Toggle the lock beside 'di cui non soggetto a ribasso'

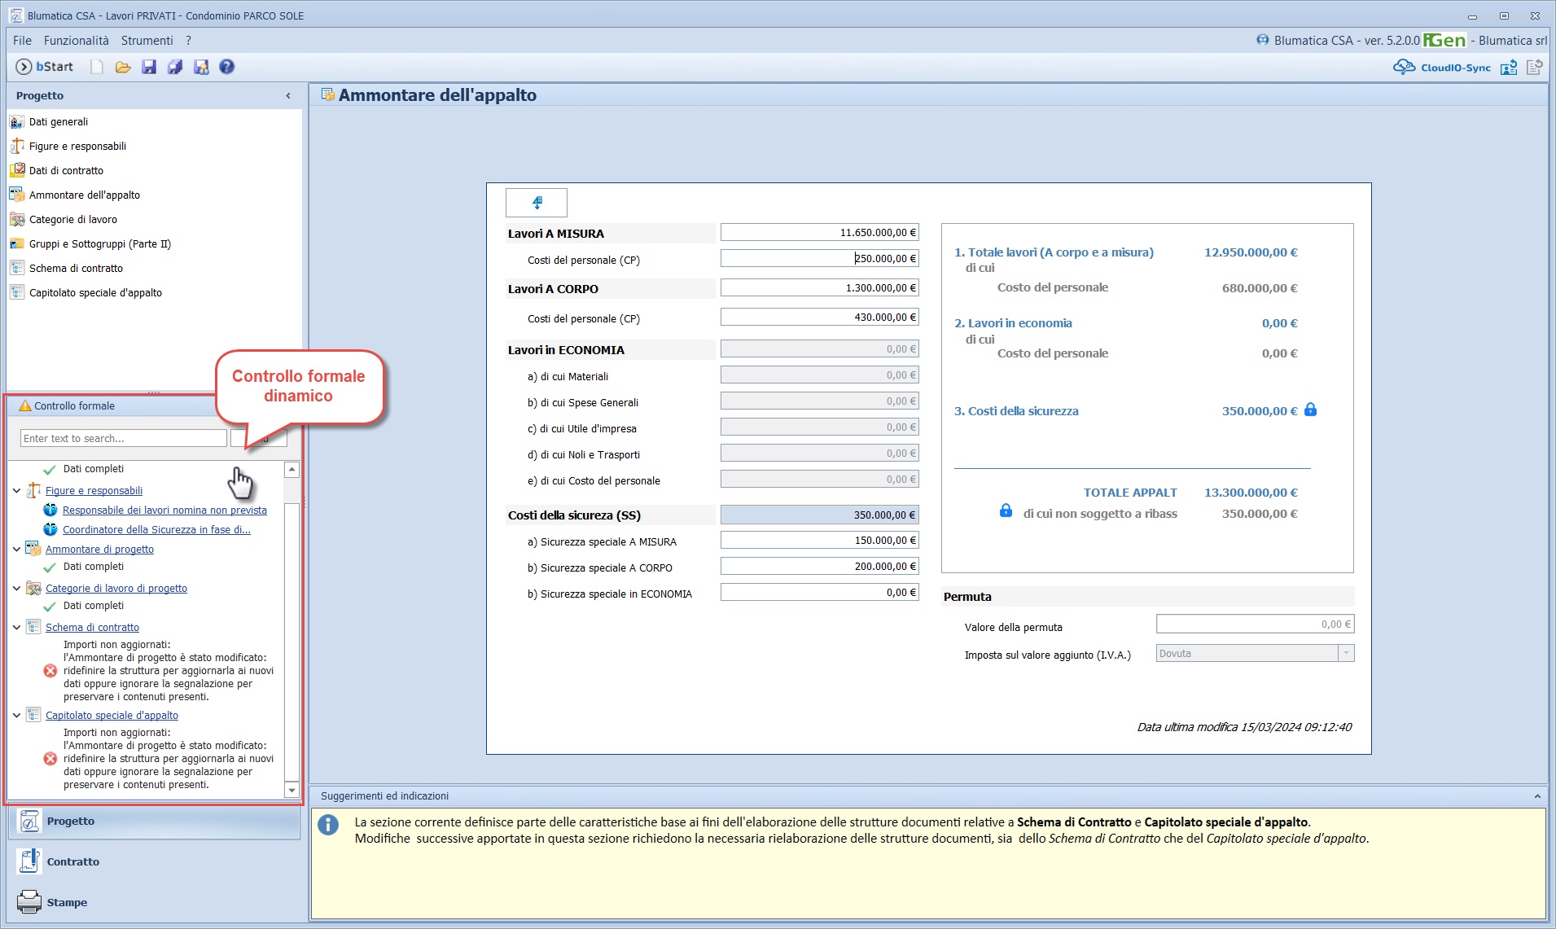click(1006, 511)
